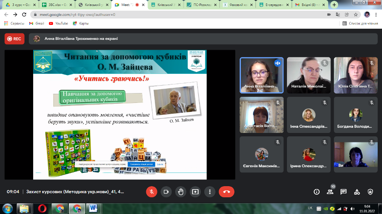Click the UK language indicator
The width and height of the screenshot is (382, 214).
pyautogui.click(x=310, y=208)
